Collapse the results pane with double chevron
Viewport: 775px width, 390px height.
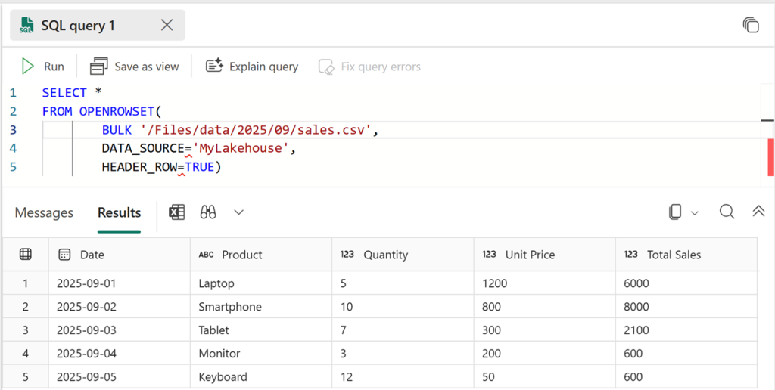758,212
